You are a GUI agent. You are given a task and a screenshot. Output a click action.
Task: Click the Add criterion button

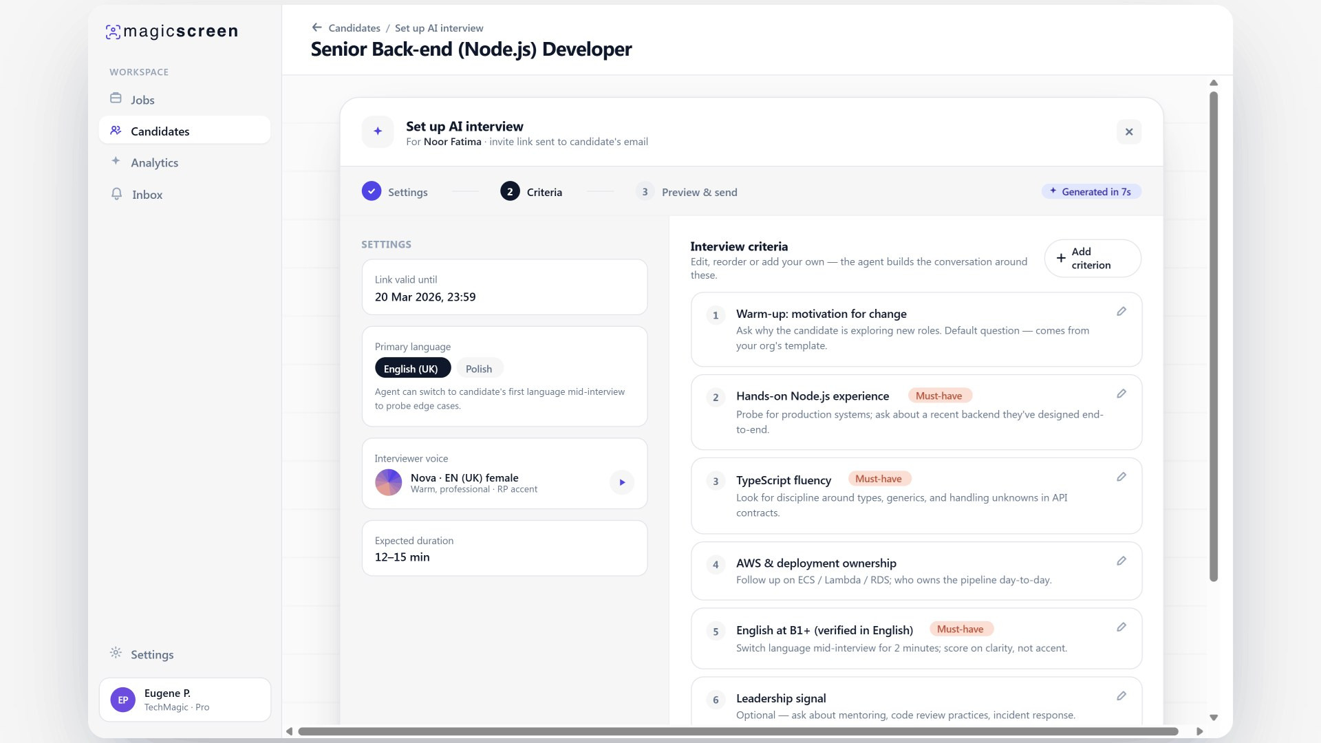click(1093, 259)
